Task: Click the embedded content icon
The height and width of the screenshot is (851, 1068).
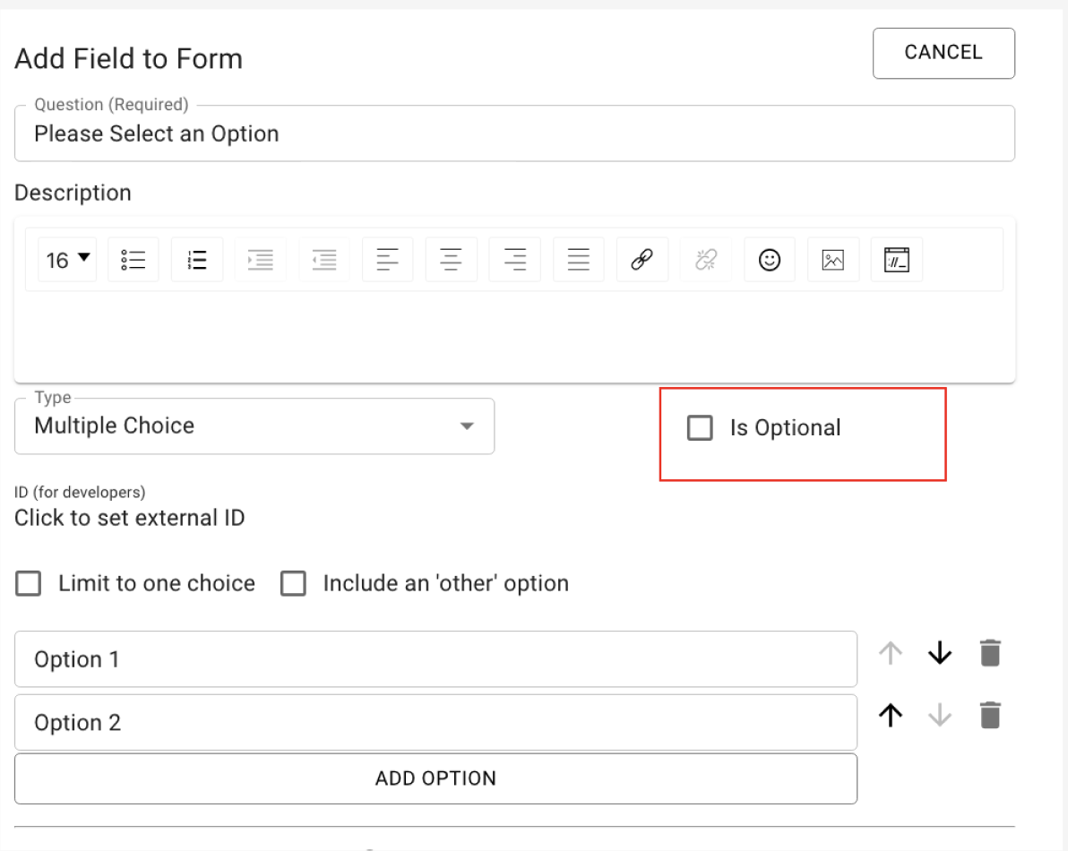Action: [x=897, y=260]
